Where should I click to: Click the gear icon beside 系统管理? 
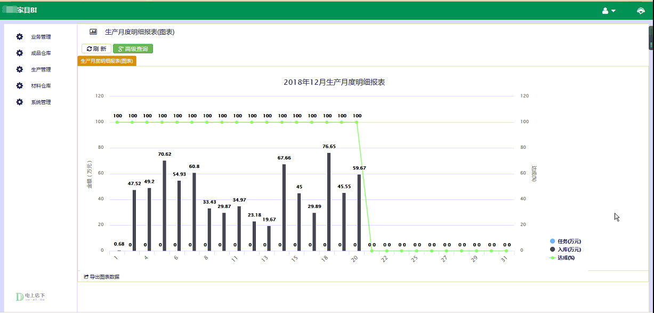click(x=20, y=102)
